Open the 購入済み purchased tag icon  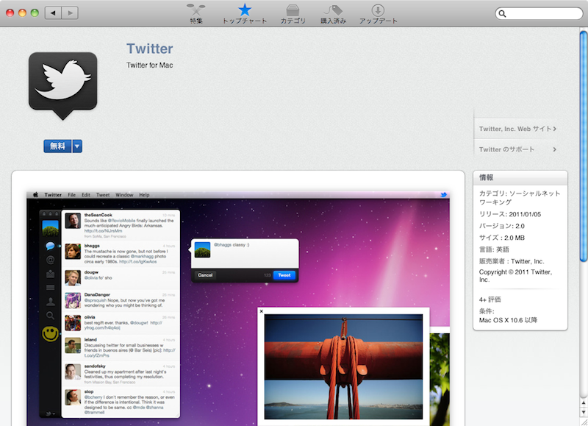coord(333,13)
